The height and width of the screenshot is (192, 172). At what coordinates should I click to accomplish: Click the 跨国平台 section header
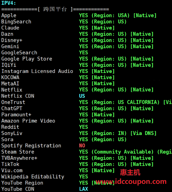click(x=55, y=9)
